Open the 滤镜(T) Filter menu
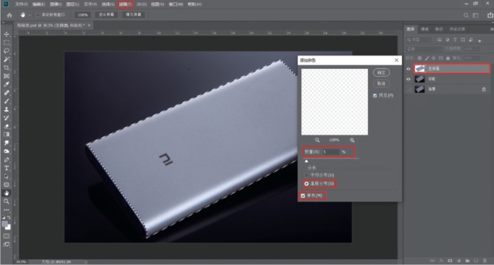Image resolution: width=494 pixels, height=265 pixels. [x=125, y=4]
